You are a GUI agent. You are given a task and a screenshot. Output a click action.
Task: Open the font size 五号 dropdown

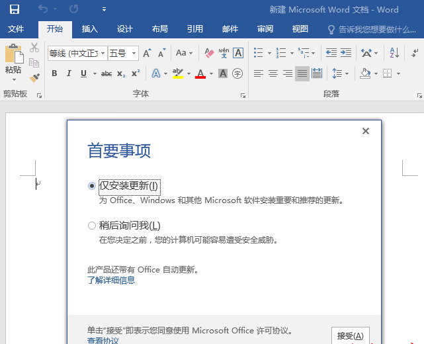(x=134, y=54)
